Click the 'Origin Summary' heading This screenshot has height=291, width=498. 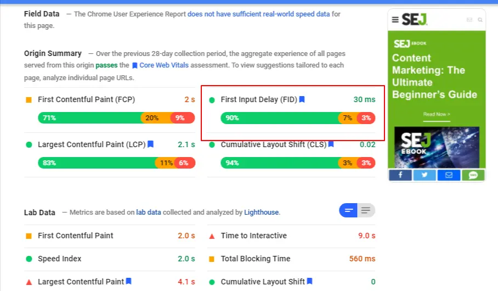[53, 53]
